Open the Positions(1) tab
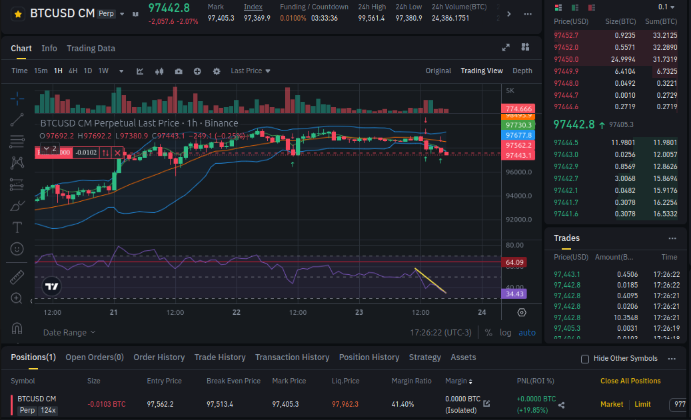The height and width of the screenshot is (420, 691). (33, 357)
